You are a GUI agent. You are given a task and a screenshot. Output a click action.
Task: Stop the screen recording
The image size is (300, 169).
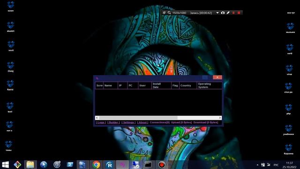[x=239, y=13]
